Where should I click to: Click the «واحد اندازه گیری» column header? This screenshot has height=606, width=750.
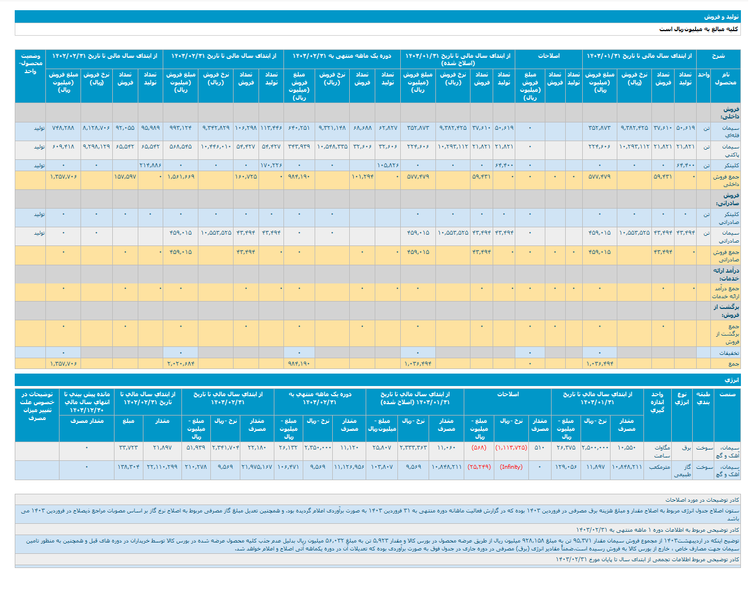tap(657, 402)
